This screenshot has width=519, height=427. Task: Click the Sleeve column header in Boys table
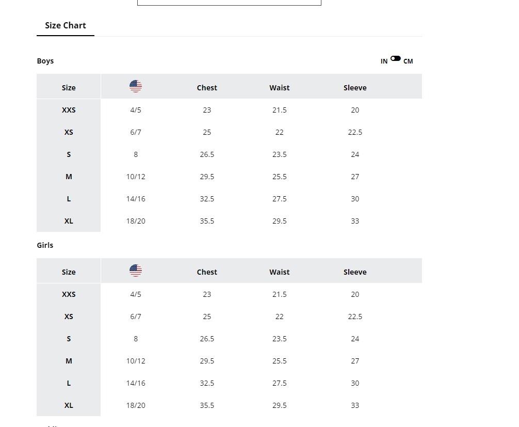tap(355, 88)
